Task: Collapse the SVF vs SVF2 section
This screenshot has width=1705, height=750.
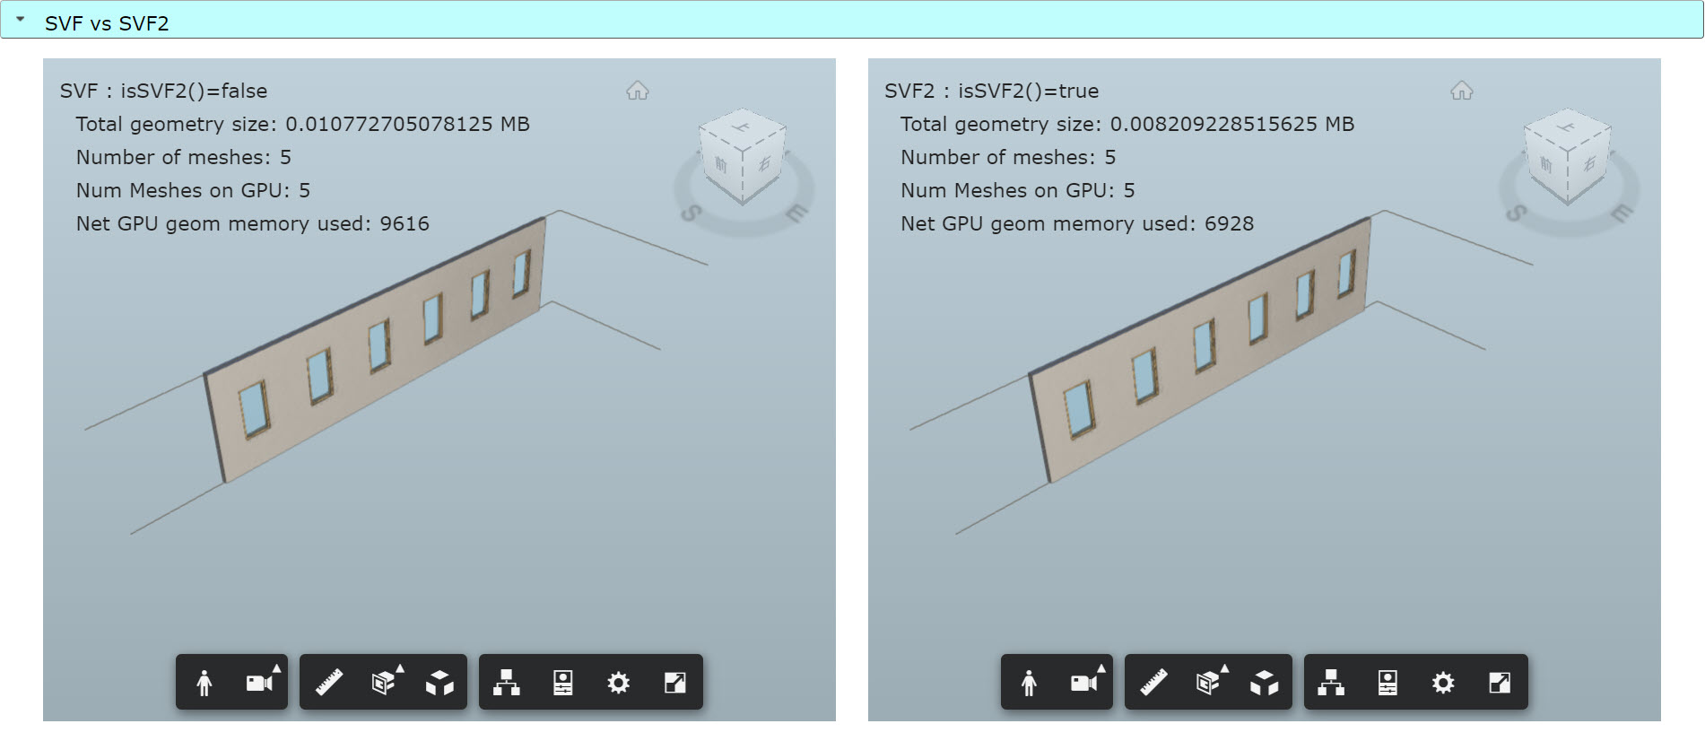Action: click(20, 19)
